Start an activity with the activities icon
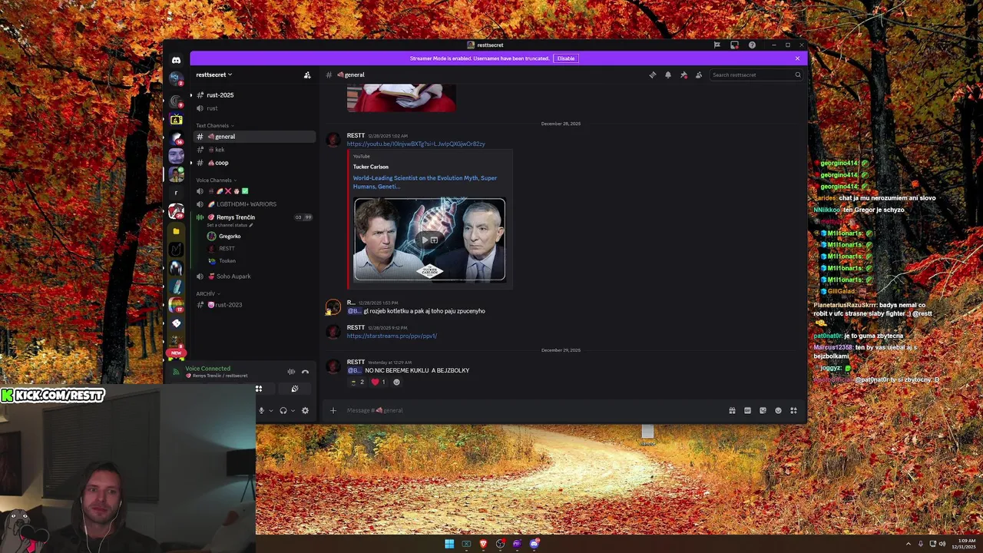The width and height of the screenshot is (983, 553). [x=259, y=389]
